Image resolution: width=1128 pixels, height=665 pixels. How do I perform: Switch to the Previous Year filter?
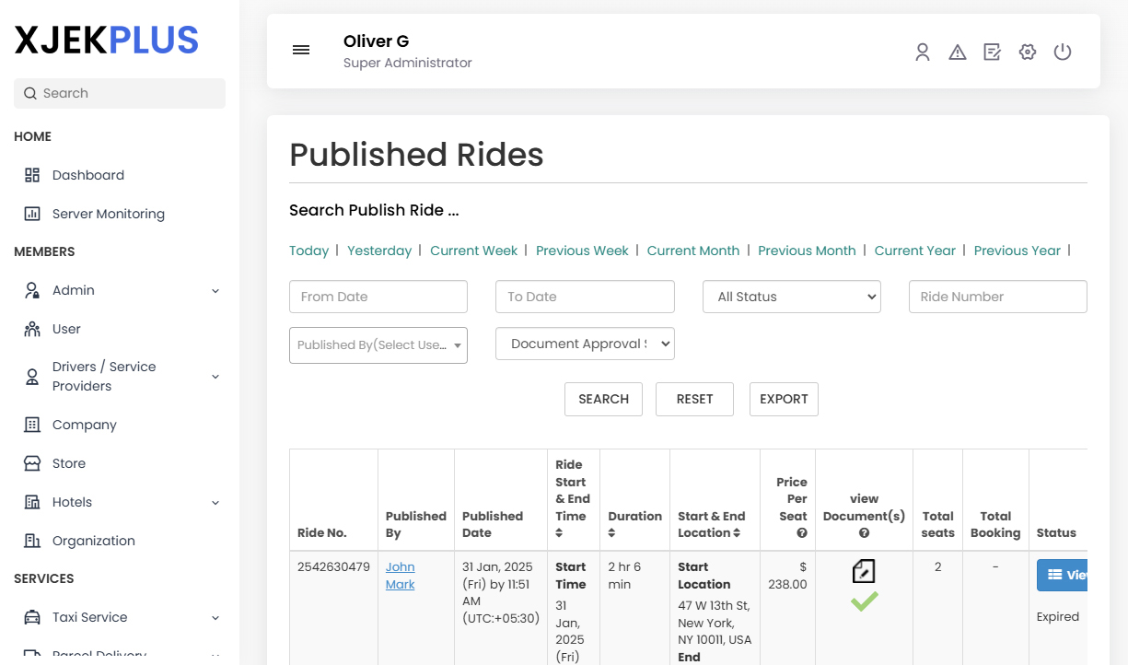pyautogui.click(x=1017, y=250)
